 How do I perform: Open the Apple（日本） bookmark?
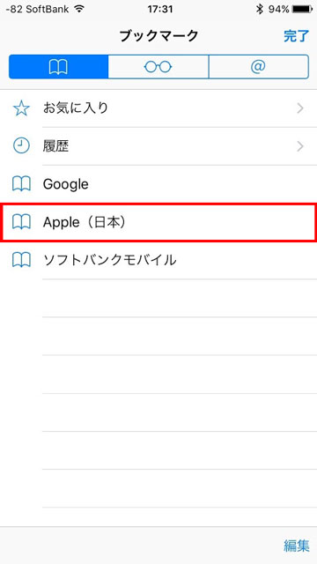(x=158, y=222)
